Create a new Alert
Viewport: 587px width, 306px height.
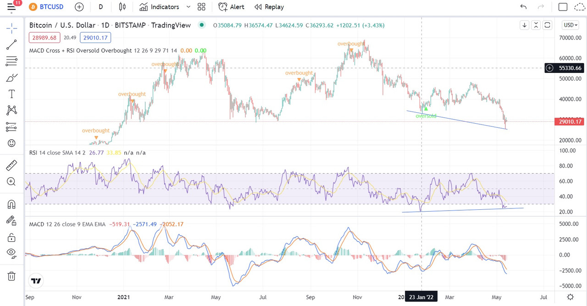[232, 7]
